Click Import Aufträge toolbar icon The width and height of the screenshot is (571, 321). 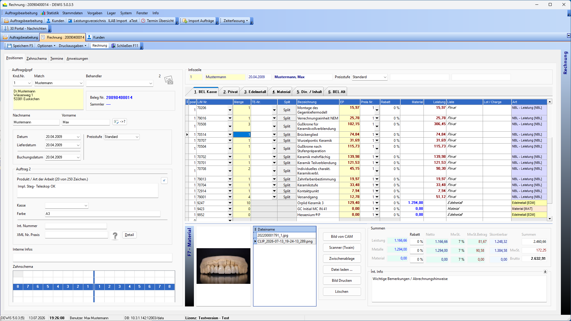coord(185,21)
